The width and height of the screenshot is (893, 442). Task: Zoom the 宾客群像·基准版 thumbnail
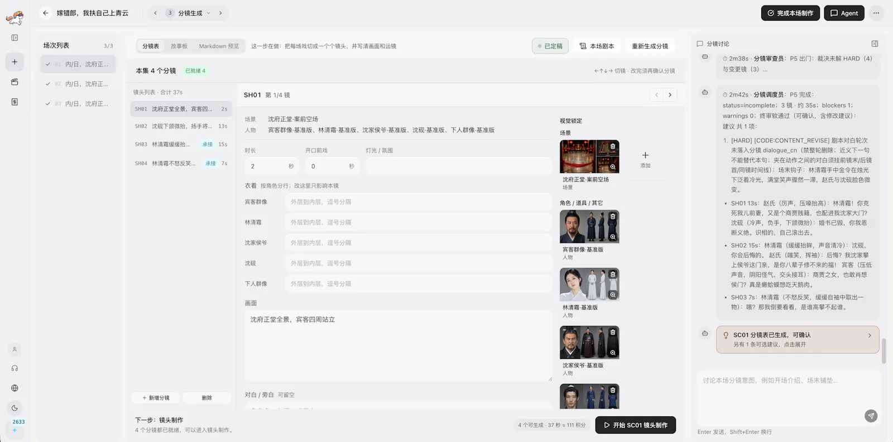coord(613,237)
